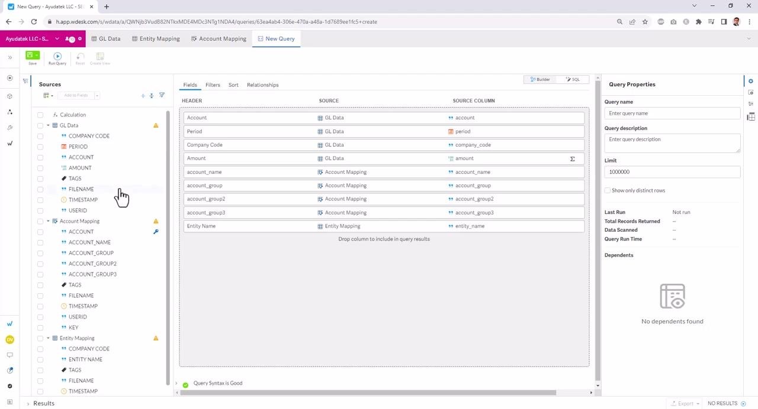Collapse the Entity Mapping tree node
The height and width of the screenshot is (409, 758).
click(48, 338)
